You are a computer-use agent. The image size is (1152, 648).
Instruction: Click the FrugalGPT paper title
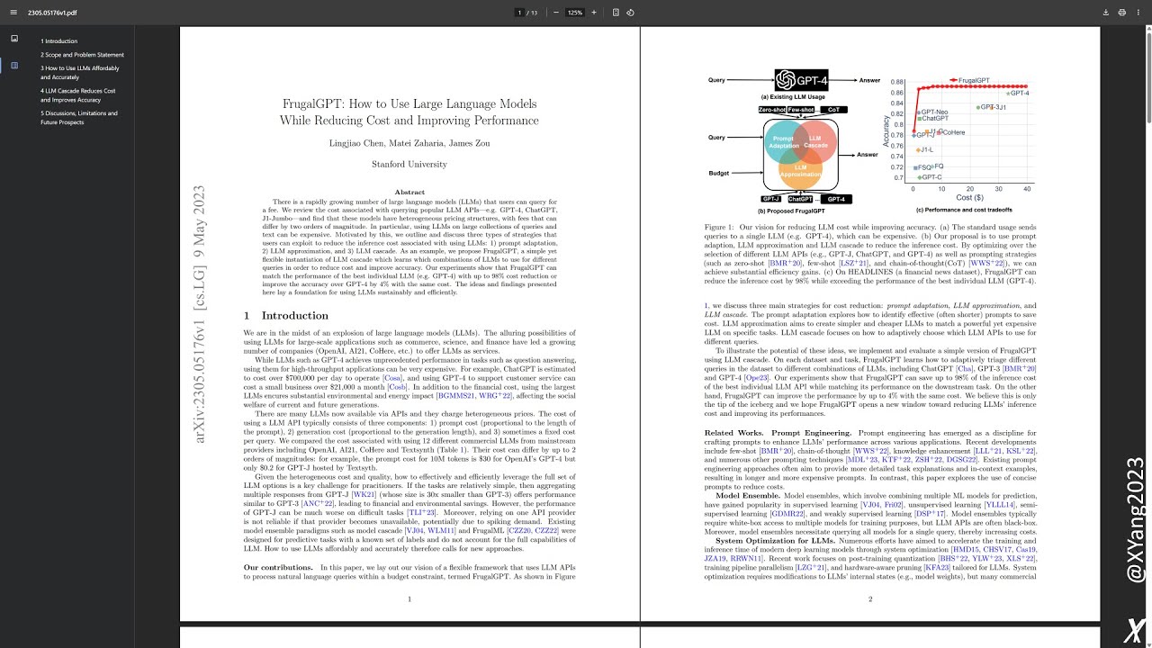pos(409,112)
